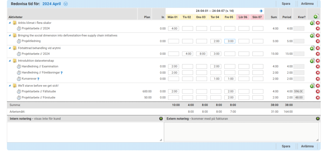Image resolution: width=329 pixels, height=156 pixels.
Task: Remove the Introduktion datavetenskap project
Action: click(x=318, y=61)
